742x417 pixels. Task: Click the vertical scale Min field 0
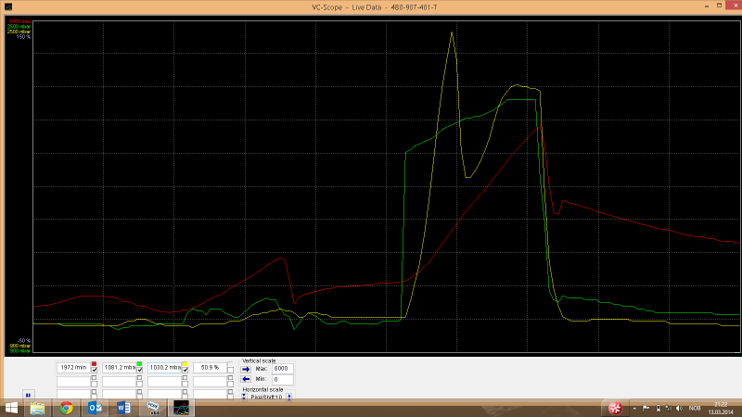point(283,380)
